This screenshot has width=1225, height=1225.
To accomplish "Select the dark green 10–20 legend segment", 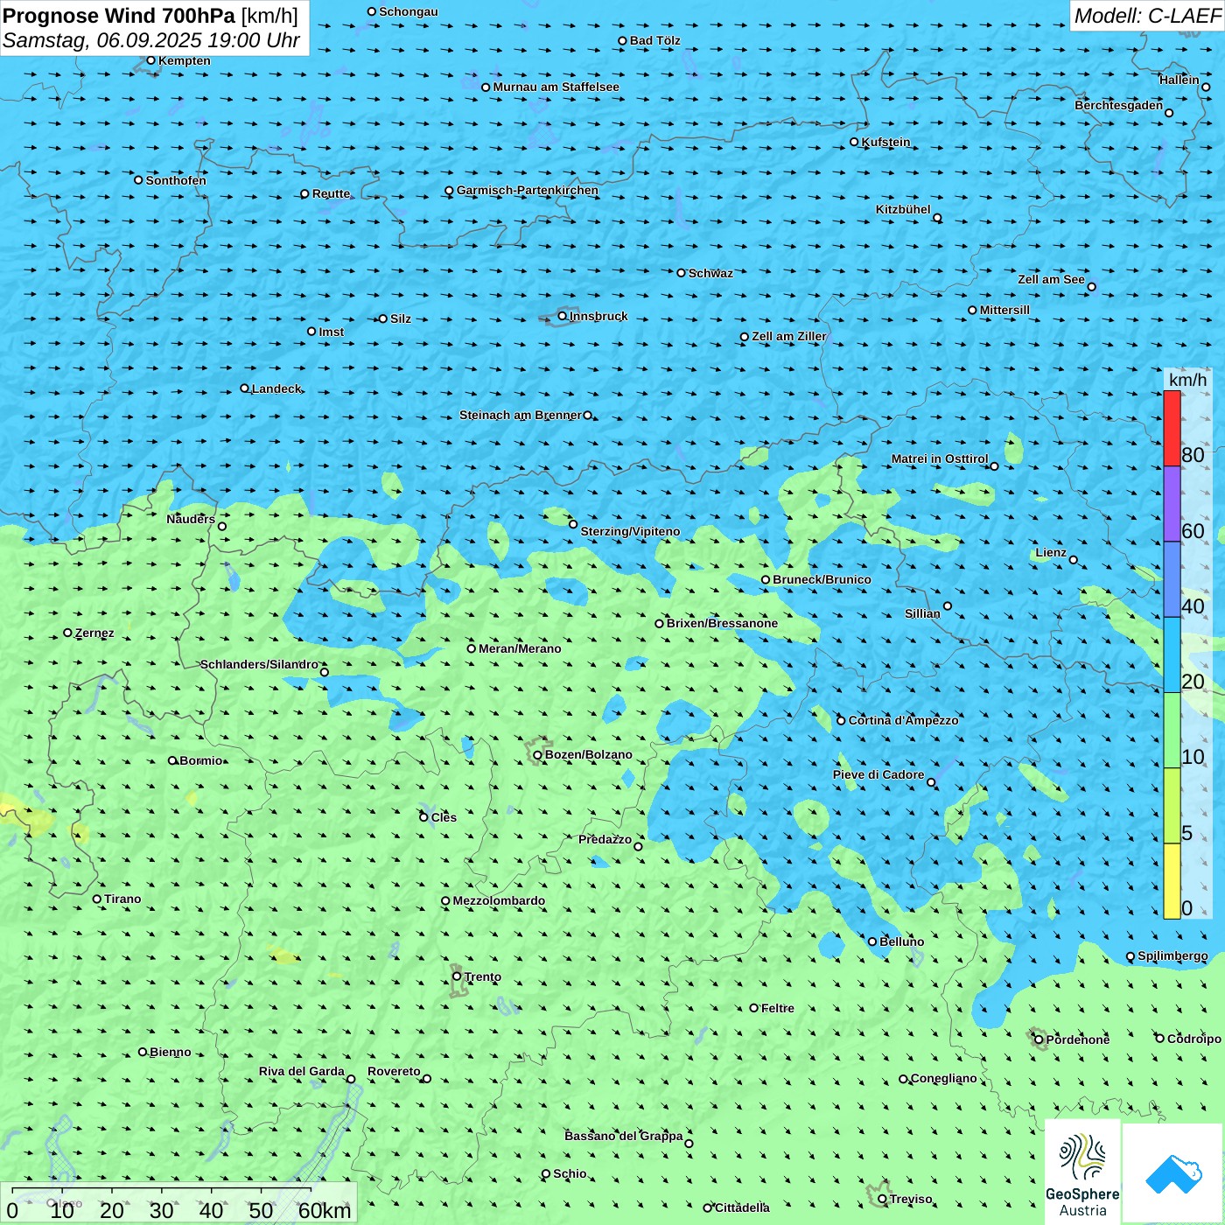I will click(x=1172, y=731).
